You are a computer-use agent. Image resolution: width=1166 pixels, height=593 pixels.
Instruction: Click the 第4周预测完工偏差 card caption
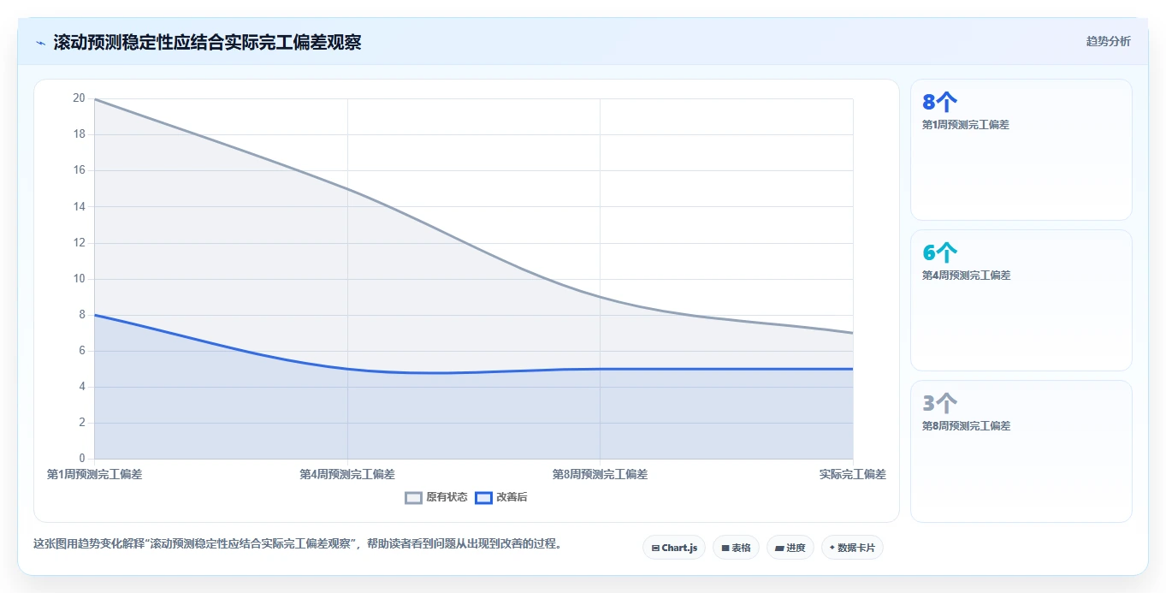(x=966, y=276)
